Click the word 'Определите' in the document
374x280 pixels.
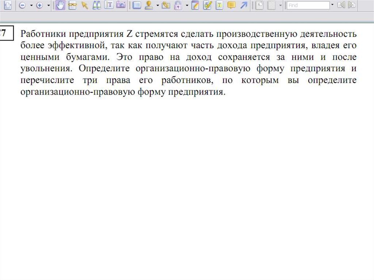104,69
